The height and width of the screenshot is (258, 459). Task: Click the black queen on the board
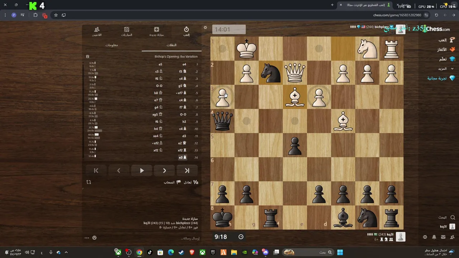click(x=222, y=121)
